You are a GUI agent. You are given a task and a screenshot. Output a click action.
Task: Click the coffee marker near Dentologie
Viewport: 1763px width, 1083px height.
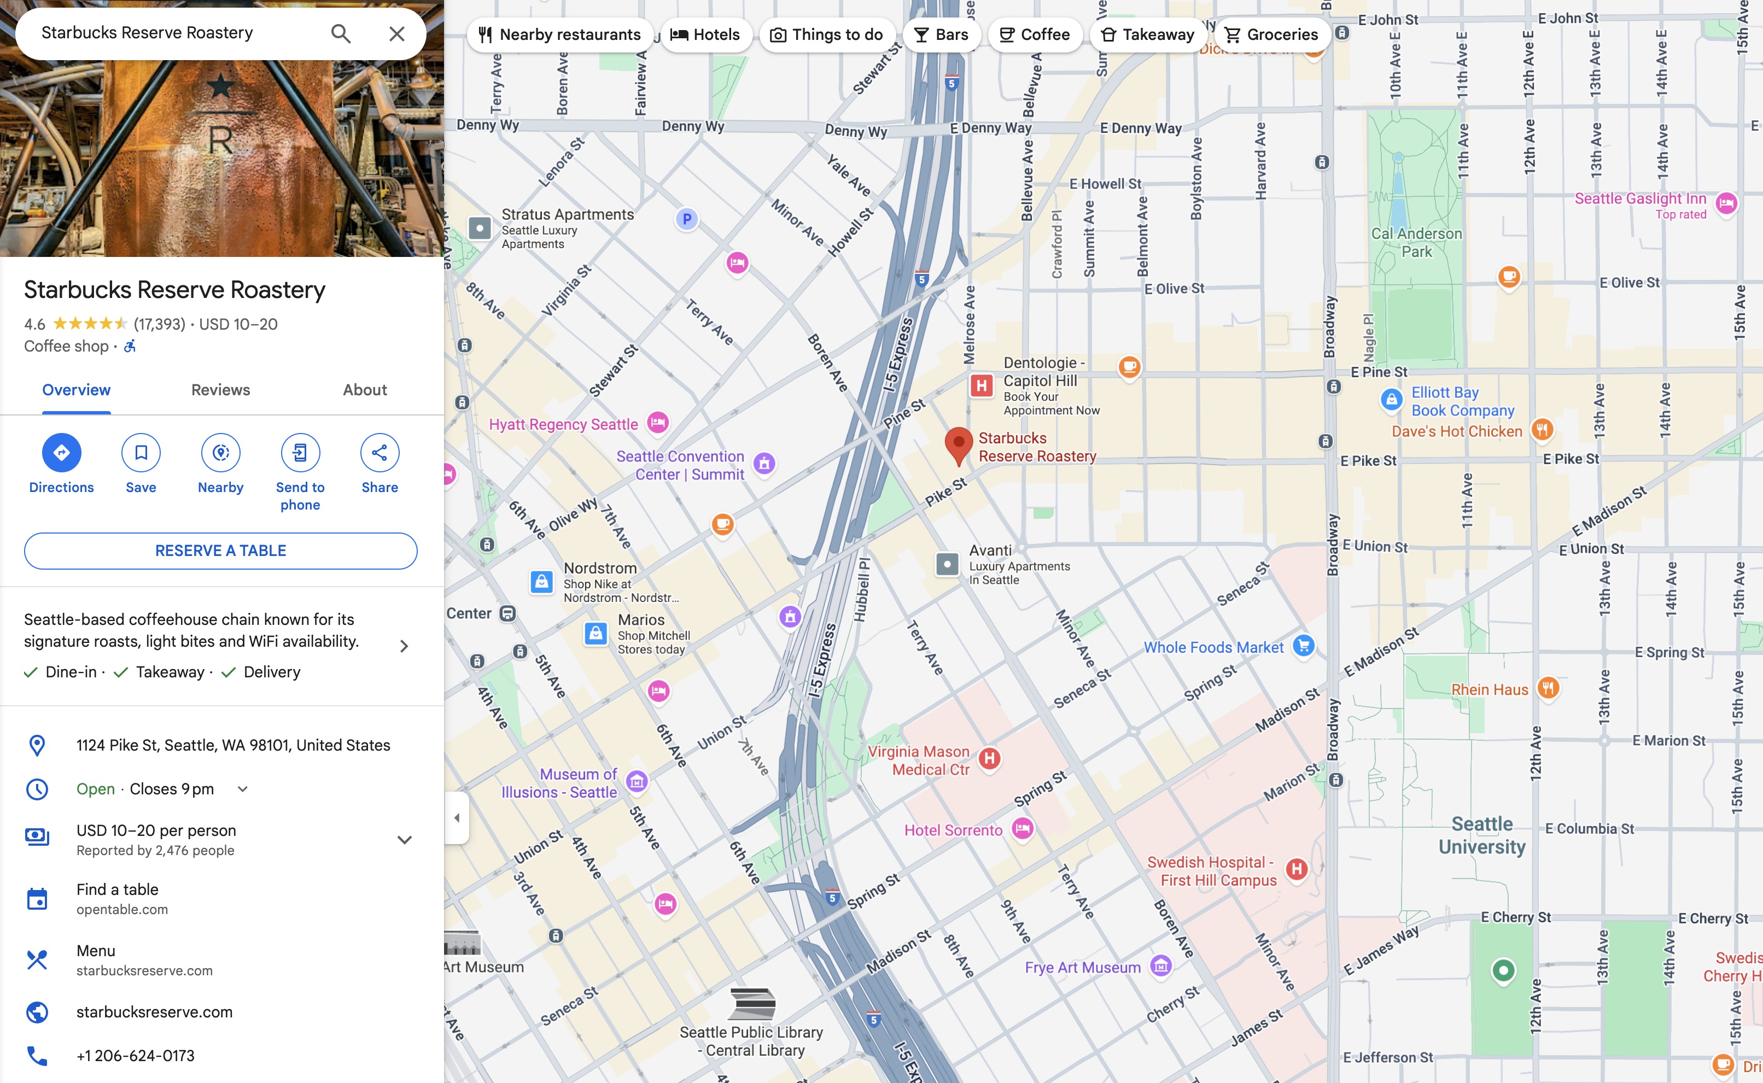pyautogui.click(x=1130, y=367)
